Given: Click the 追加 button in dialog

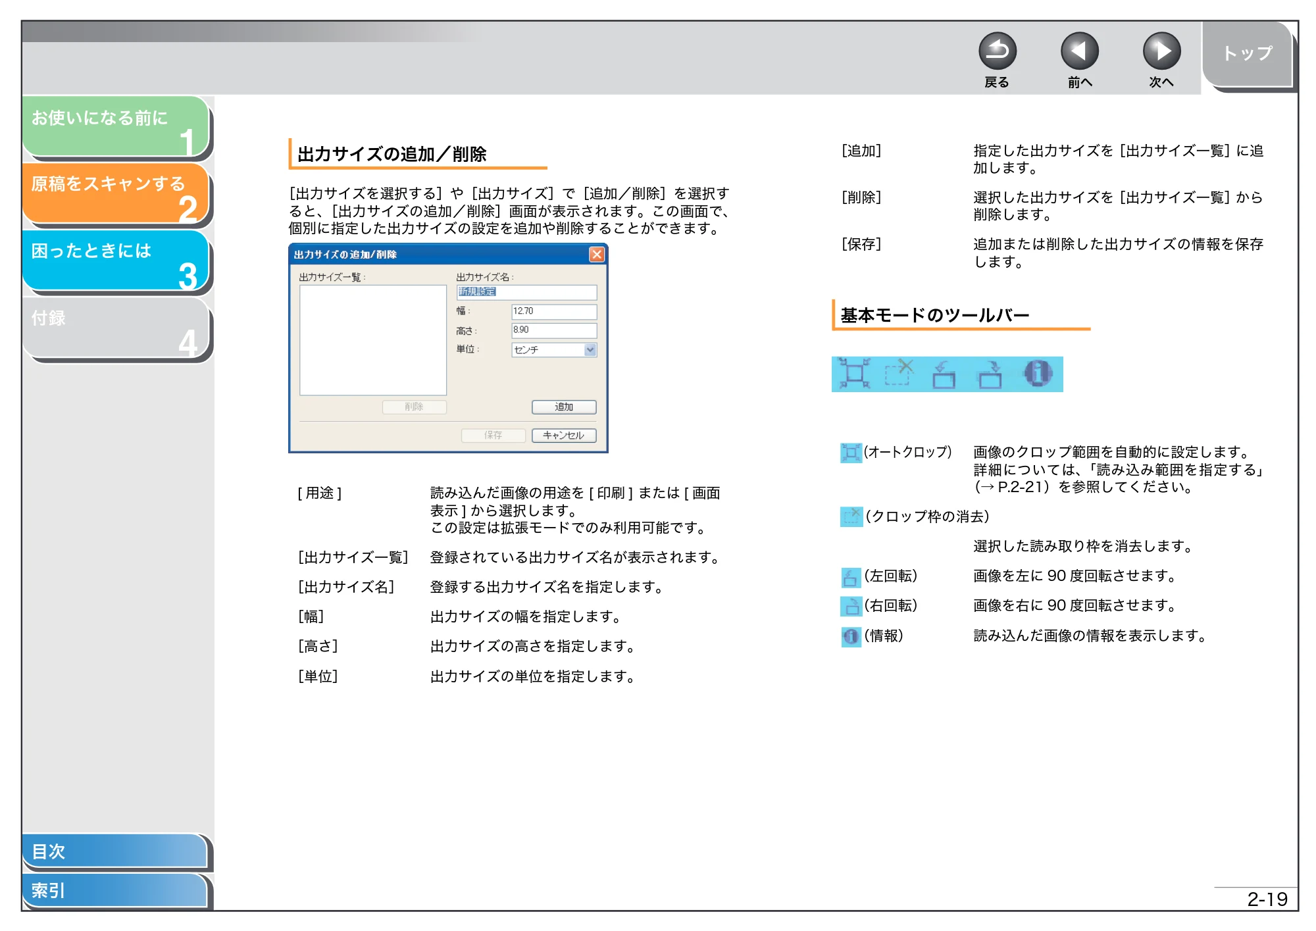Looking at the screenshot, I should click(564, 407).
